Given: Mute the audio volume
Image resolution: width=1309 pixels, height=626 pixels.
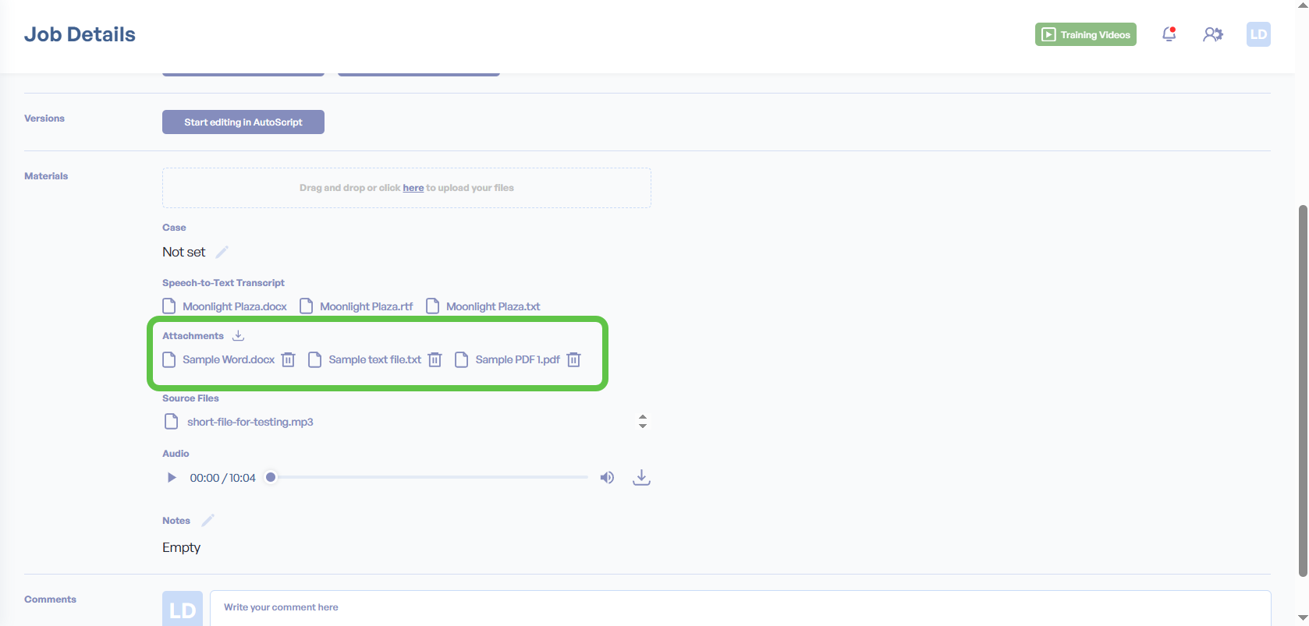Looking at the screenshot, I should coord(607,477).
